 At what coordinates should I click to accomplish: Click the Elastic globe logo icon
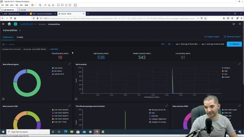(x=9, y=24)
